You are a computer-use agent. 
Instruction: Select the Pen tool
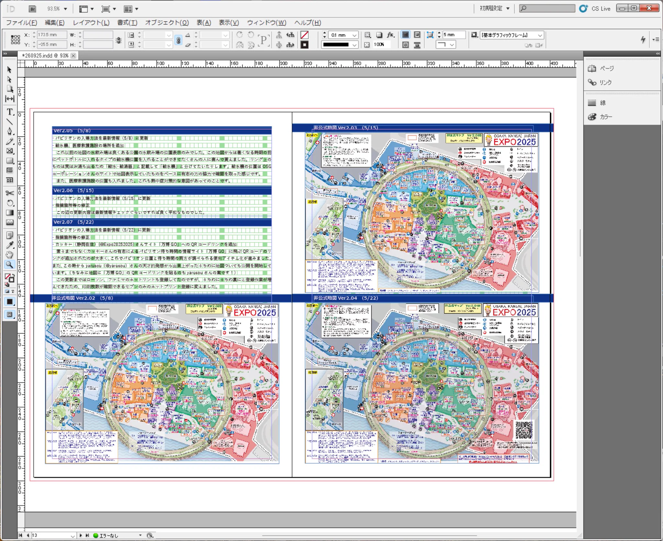(10, 131)
